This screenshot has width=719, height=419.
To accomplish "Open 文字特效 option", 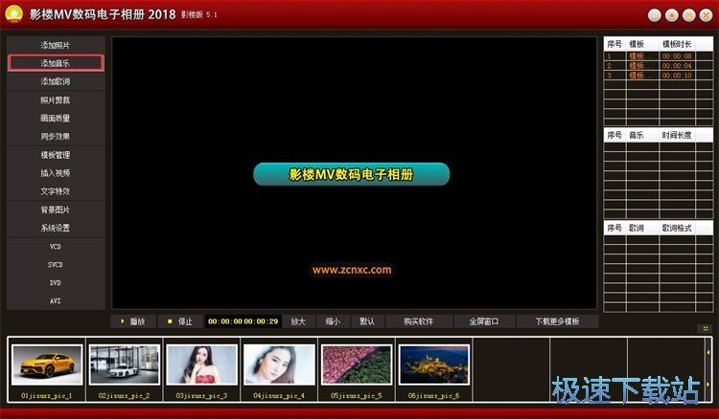I will [56, 191].
